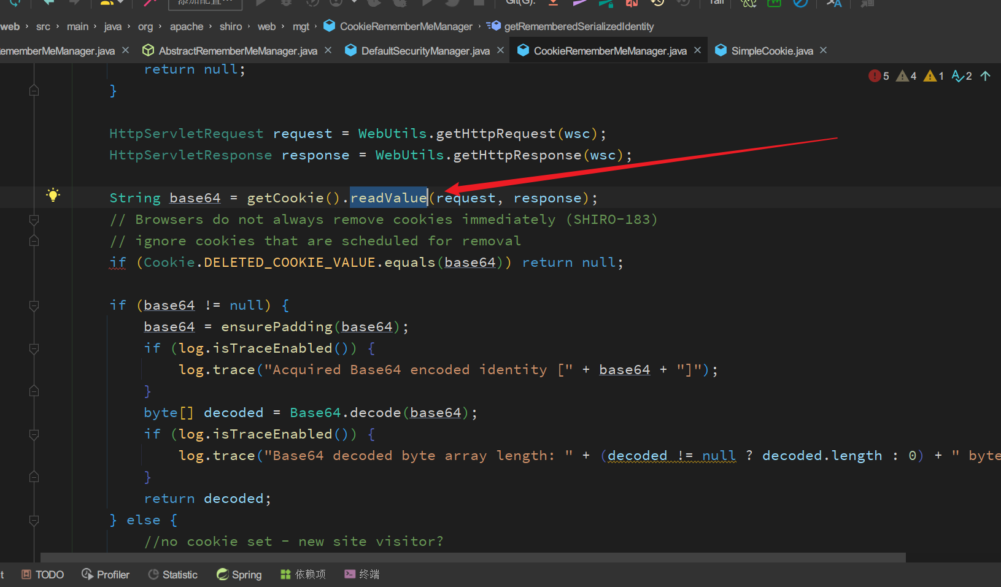The width and height of the screenshot is (1001, 587).
Task: Collapse the 'if (base64 != null)' block fold marker
Action: click(34, 305)
